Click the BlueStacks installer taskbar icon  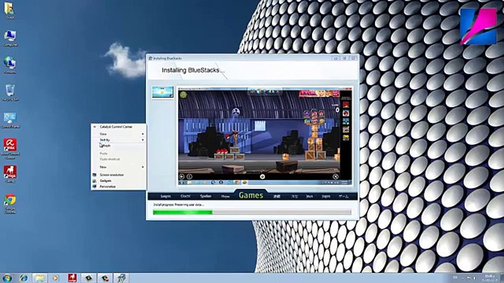pyautogui.click(x=121, y=278)
